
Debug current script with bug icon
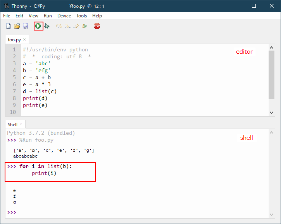click(x=47, y=26)
